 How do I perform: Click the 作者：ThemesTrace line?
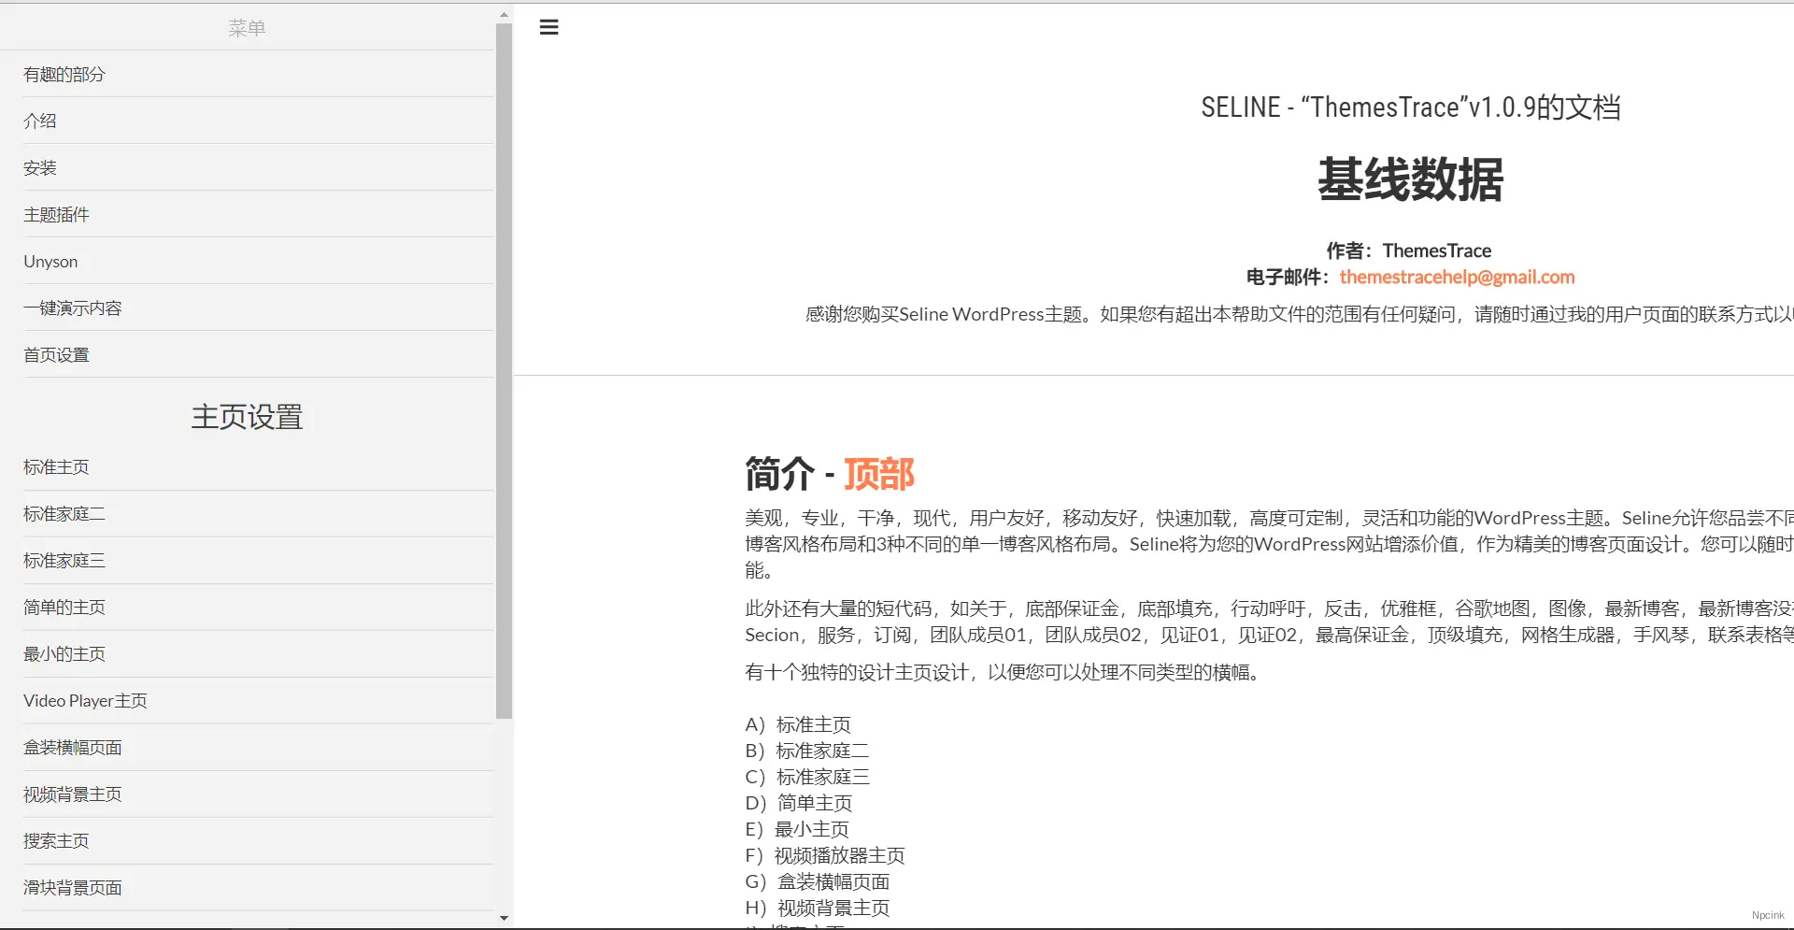(1409, 250)
